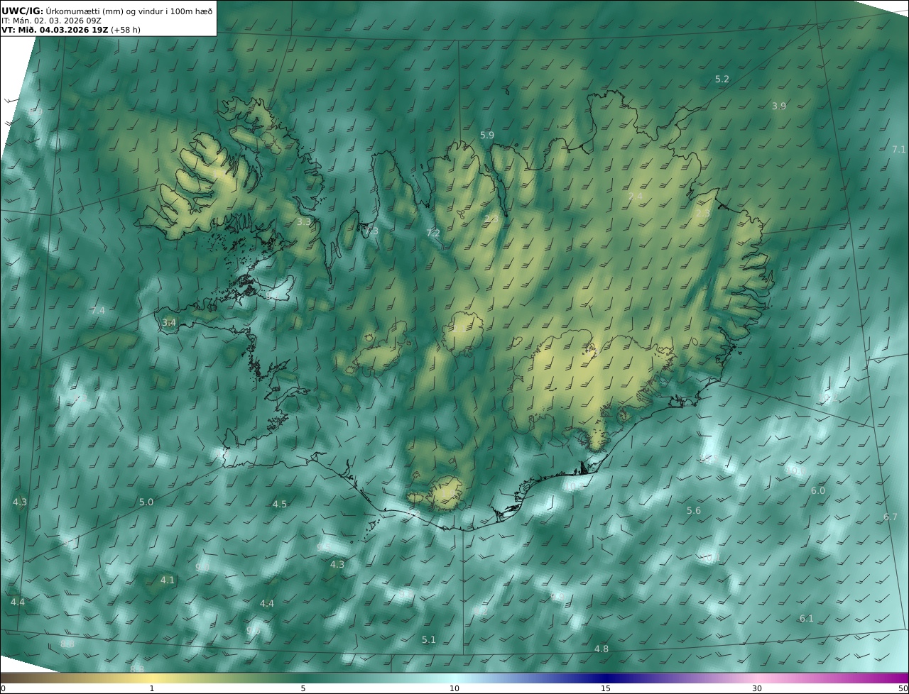
Task: Click the 4.8 value label
Action: coord(602,649)
